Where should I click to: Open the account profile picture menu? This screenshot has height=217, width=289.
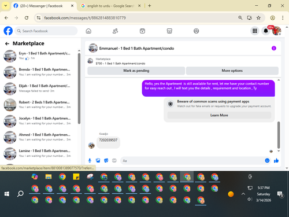tap(276, 31)
